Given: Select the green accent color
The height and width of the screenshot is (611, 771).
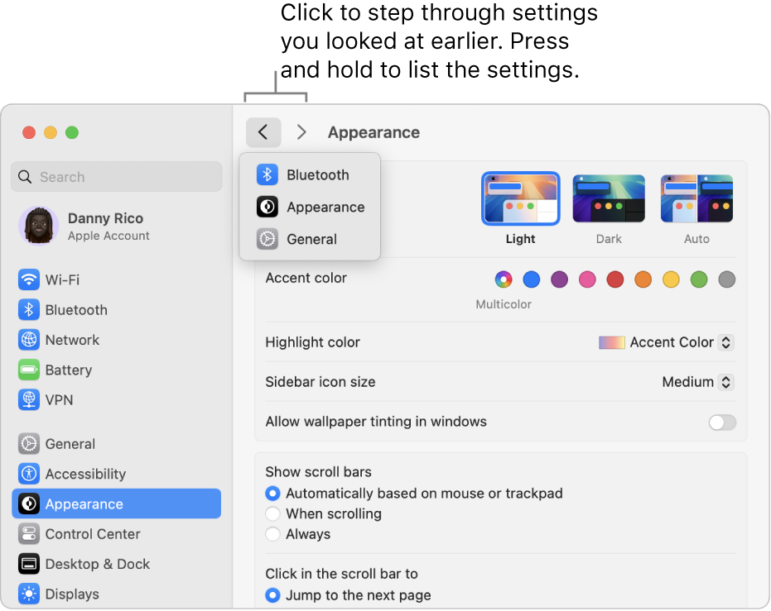Looking at the screenshot, I should (x=699, y=279).
